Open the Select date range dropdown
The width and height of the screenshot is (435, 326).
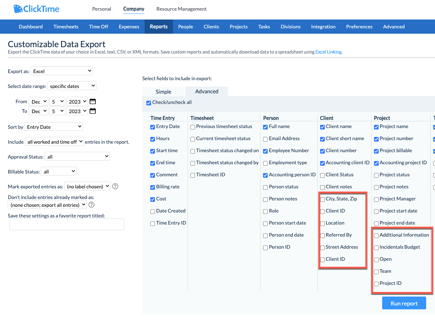pyautogui.click(x=72, y=85)
